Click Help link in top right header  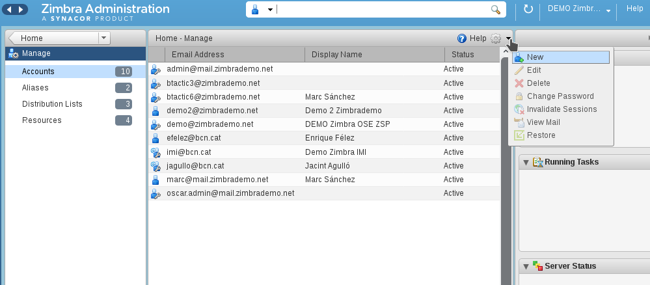point(634,8)
